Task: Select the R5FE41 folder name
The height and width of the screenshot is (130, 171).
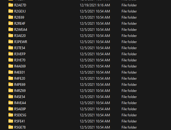Action: (x=19, y=121)
